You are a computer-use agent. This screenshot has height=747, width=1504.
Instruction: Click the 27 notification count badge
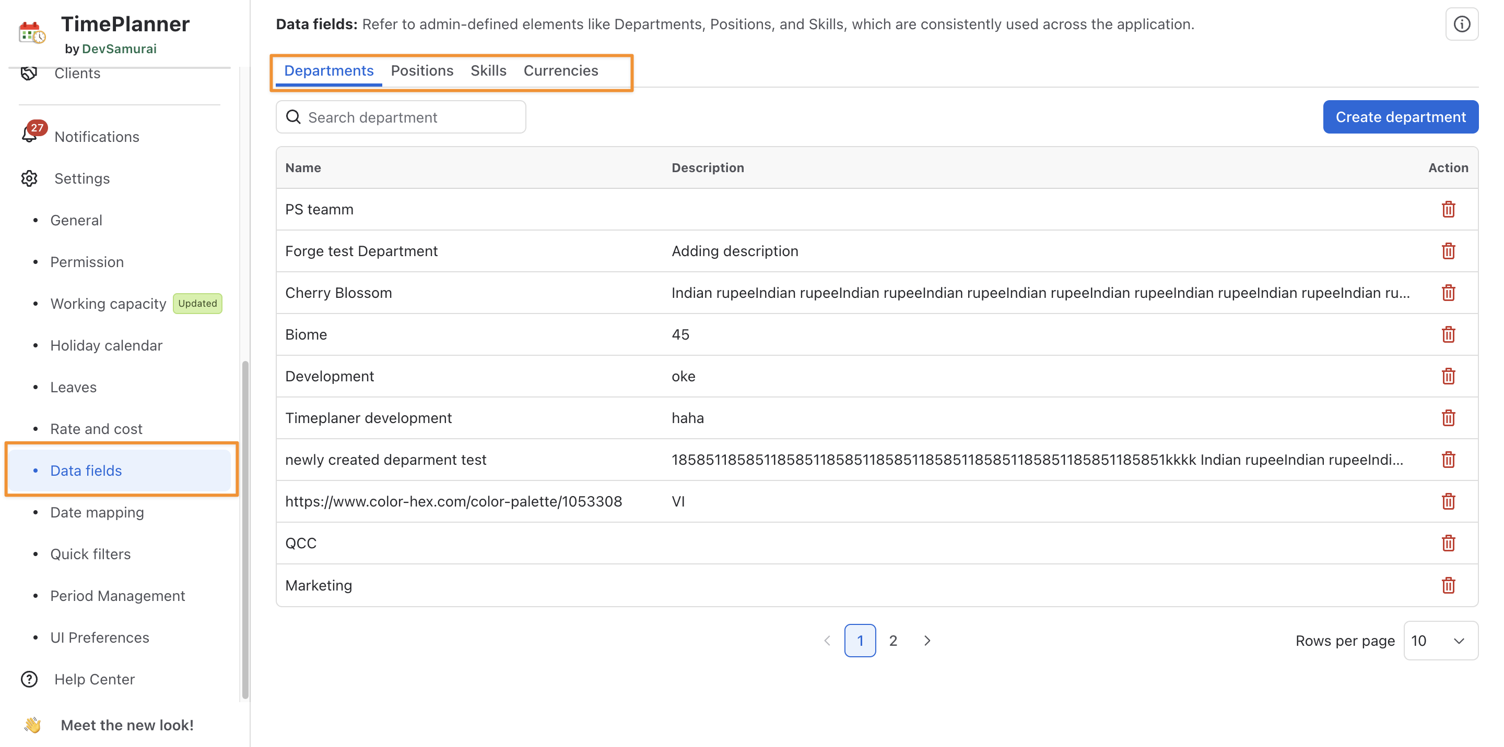(x=37, y=128)
